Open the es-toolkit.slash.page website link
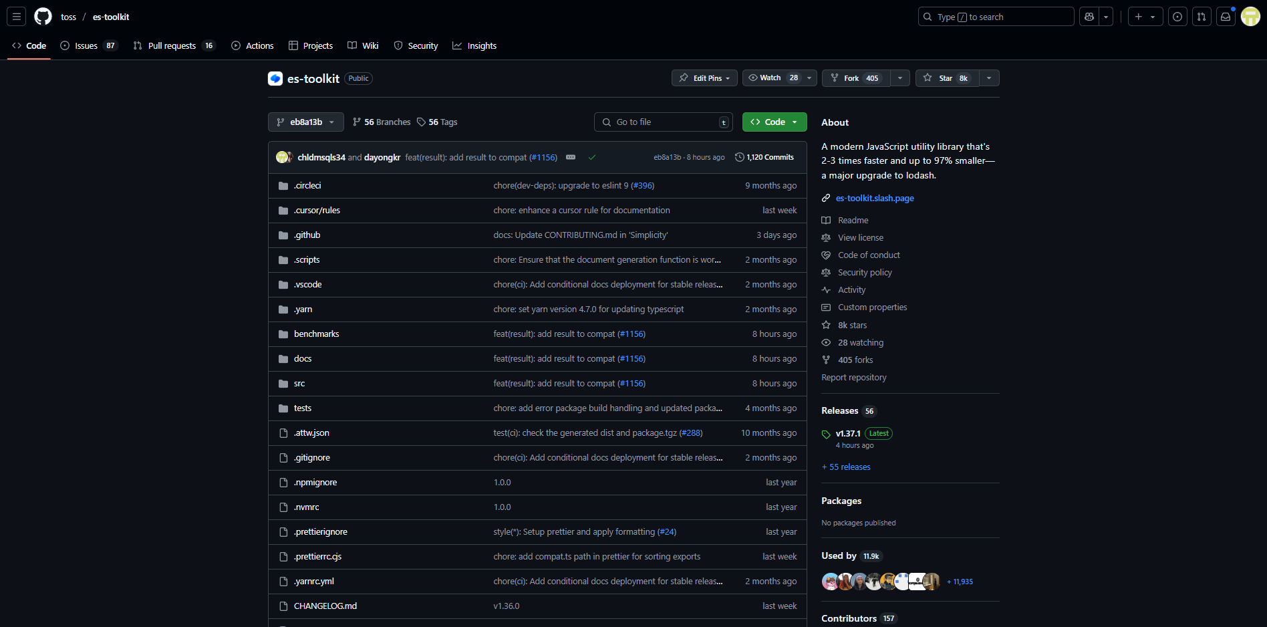 [x=875, y=199]
